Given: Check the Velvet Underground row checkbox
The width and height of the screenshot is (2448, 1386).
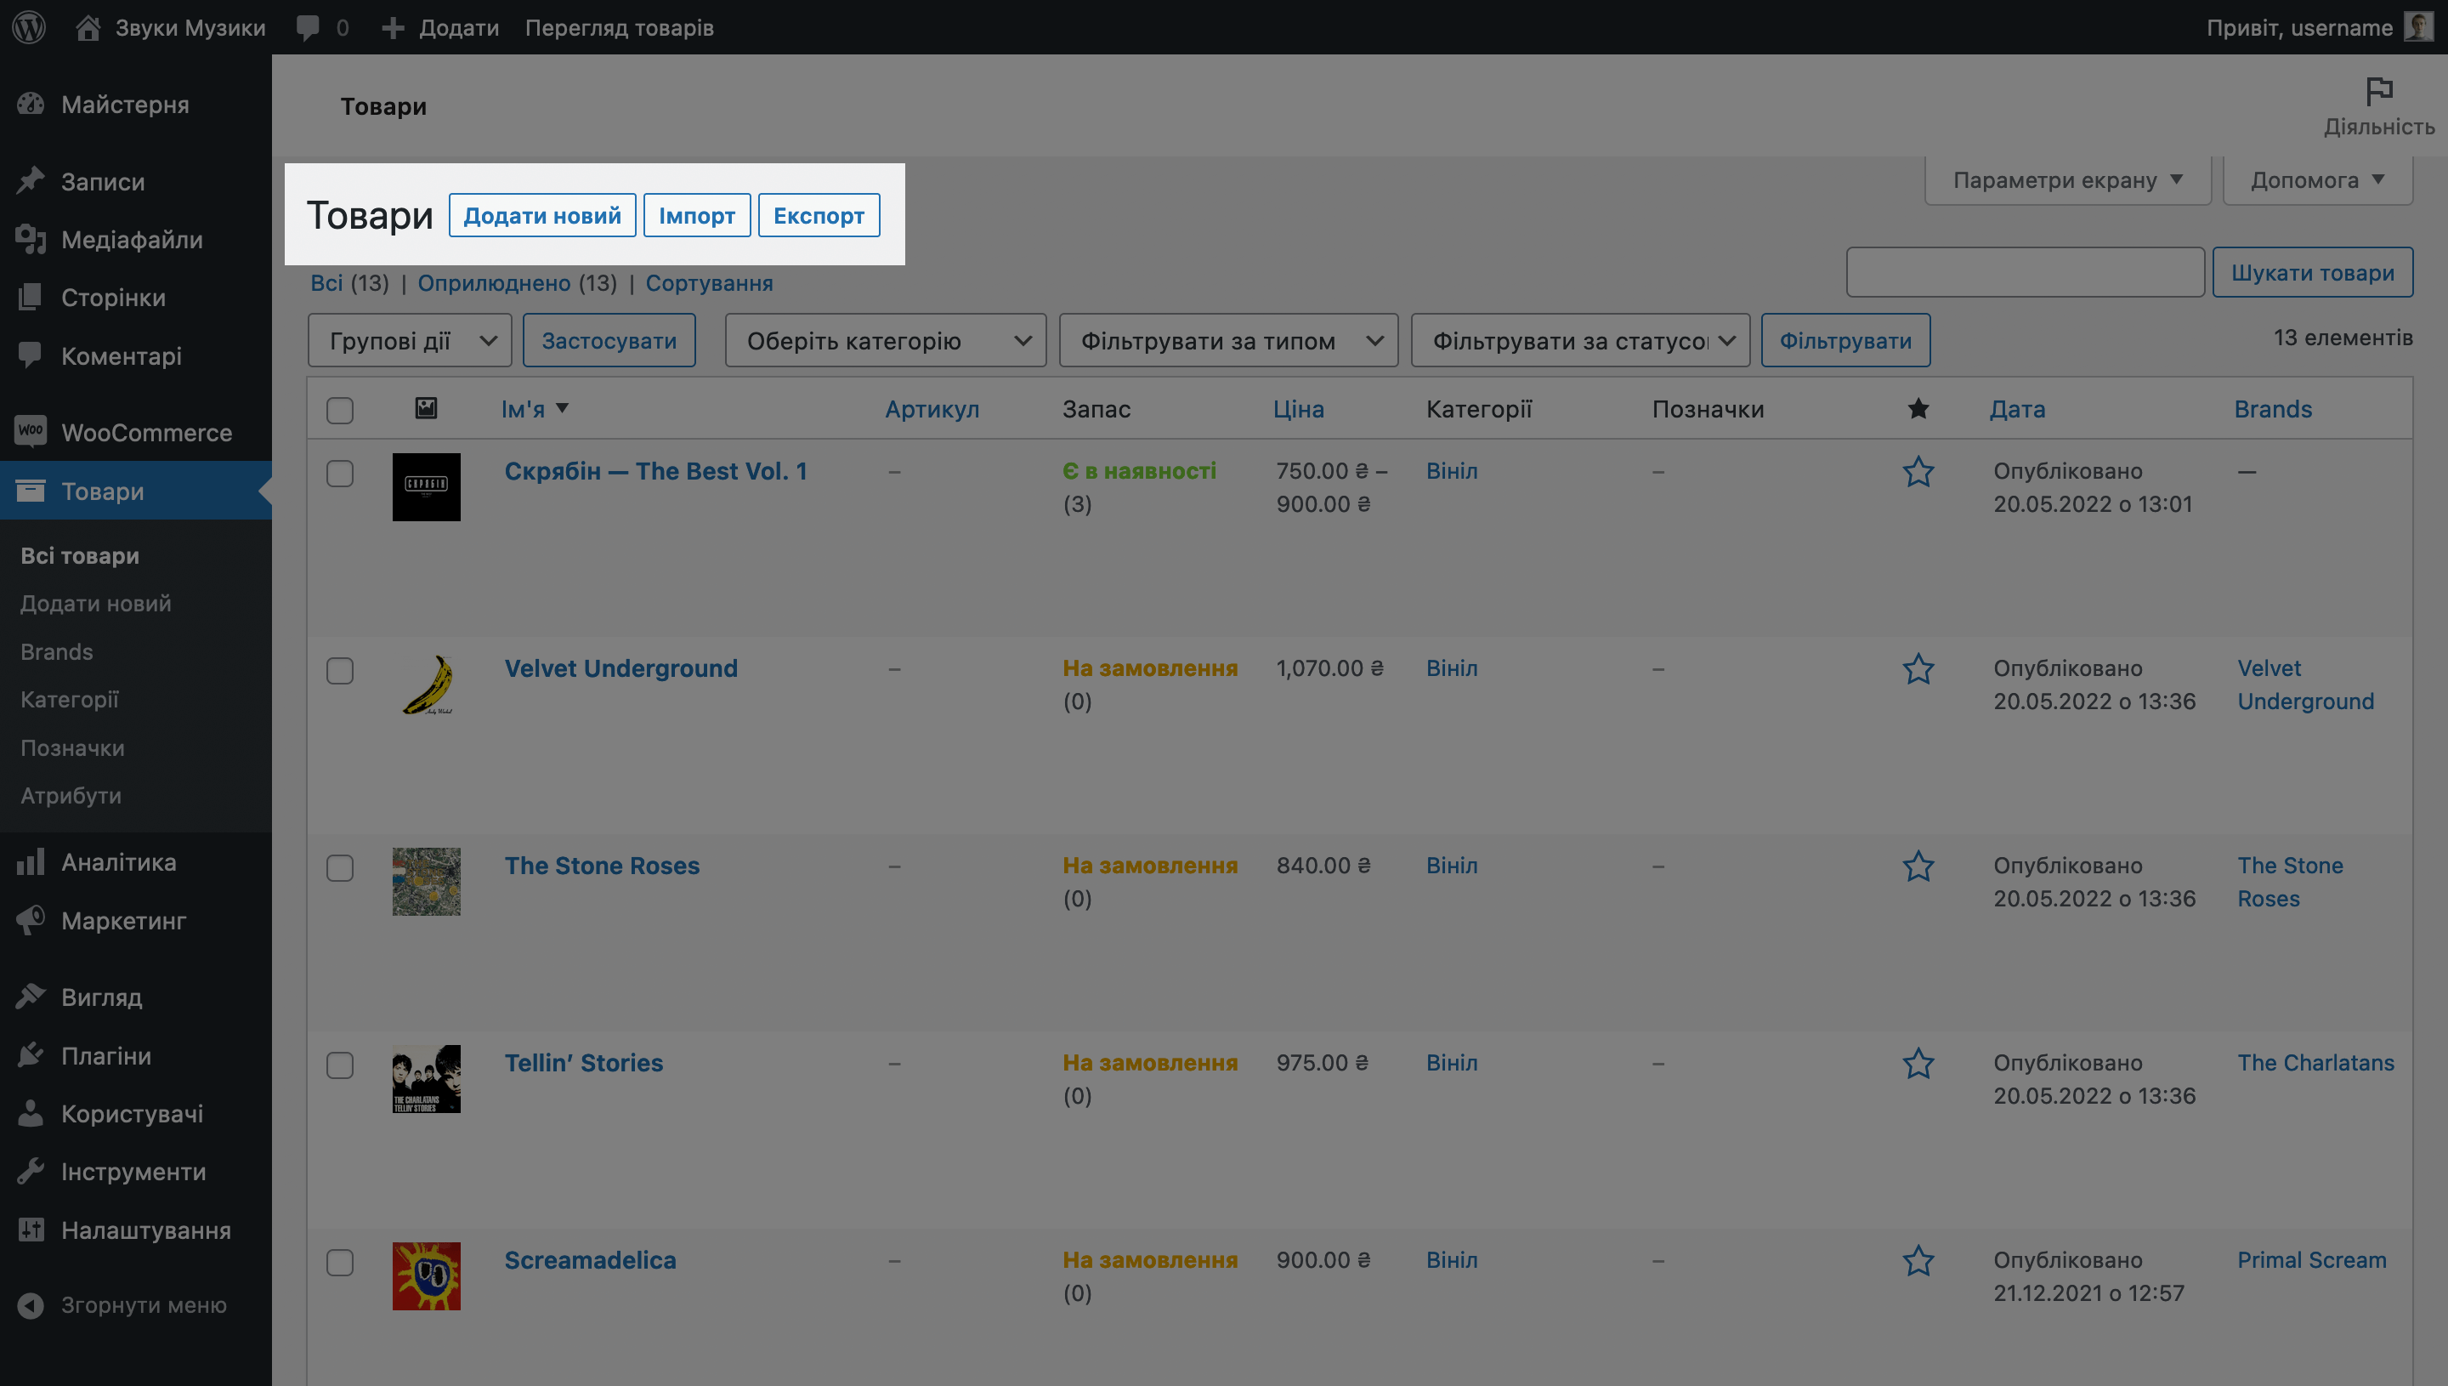Looking at the screenshot, I should click(340, 670).
